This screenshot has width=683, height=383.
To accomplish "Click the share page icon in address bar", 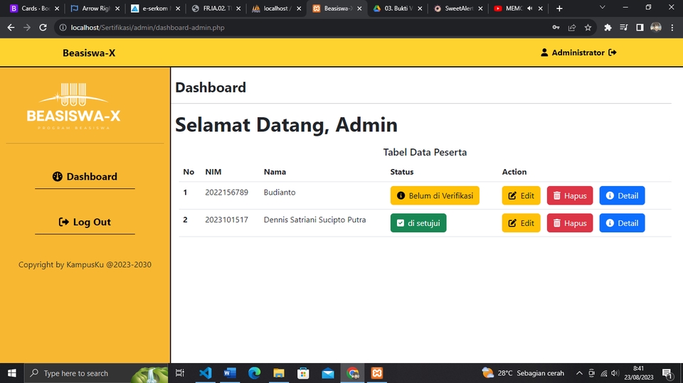I will [x=572, y=28].
